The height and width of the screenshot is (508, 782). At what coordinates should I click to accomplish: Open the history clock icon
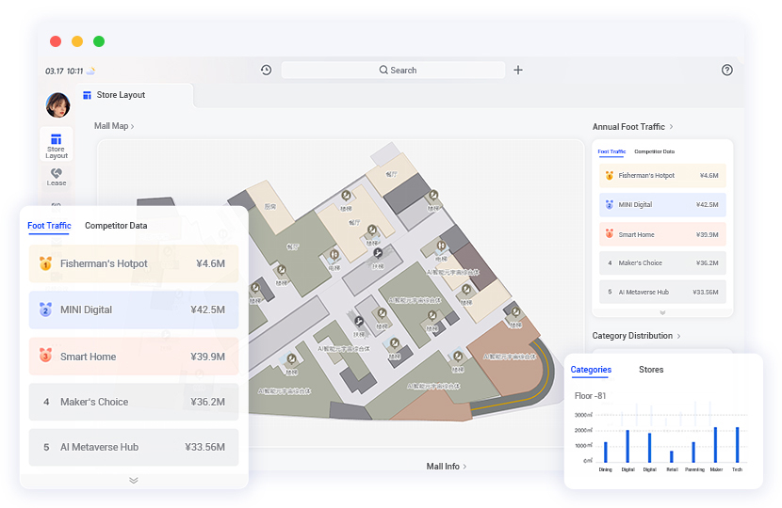coord(267,71)
